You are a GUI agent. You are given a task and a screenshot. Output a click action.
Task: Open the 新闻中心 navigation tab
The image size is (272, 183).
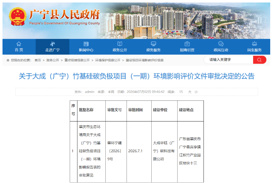86,47
